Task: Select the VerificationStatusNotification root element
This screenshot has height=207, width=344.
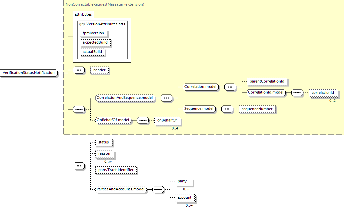Action: click(29, 73)
